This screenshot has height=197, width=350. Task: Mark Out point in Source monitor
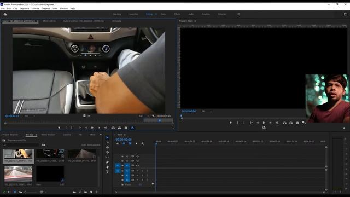[72, 128]
